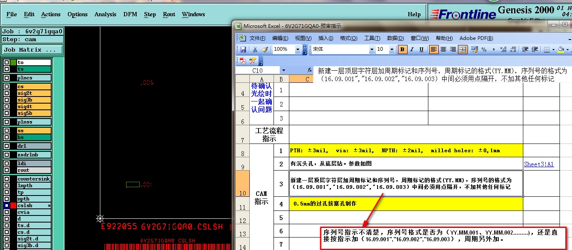Click Merge and Center icon
This screenshot has height=250, width=572.
463,49
